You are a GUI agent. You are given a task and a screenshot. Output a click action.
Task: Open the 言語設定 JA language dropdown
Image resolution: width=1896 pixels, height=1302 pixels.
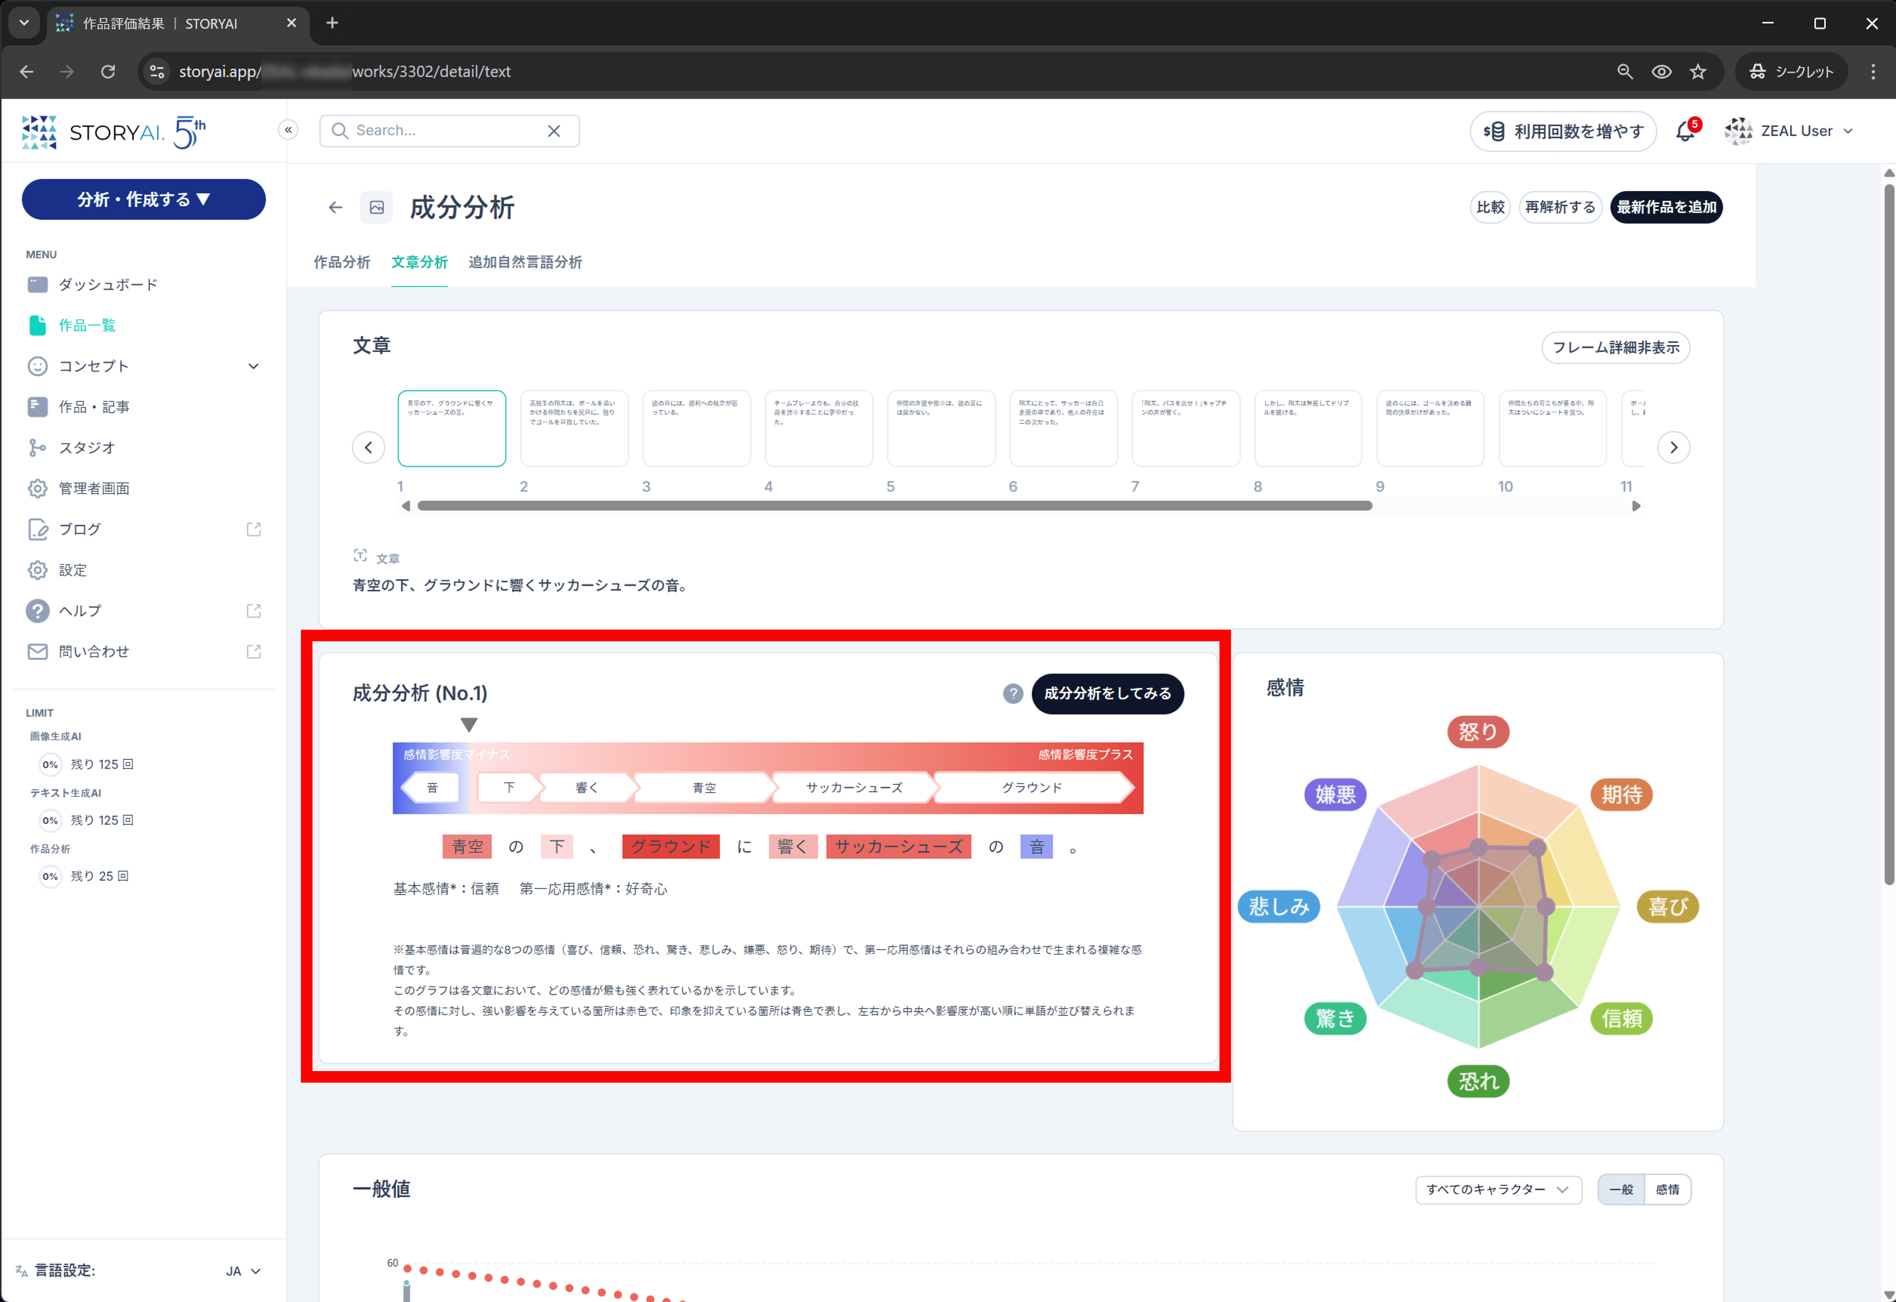[243, 1271]
